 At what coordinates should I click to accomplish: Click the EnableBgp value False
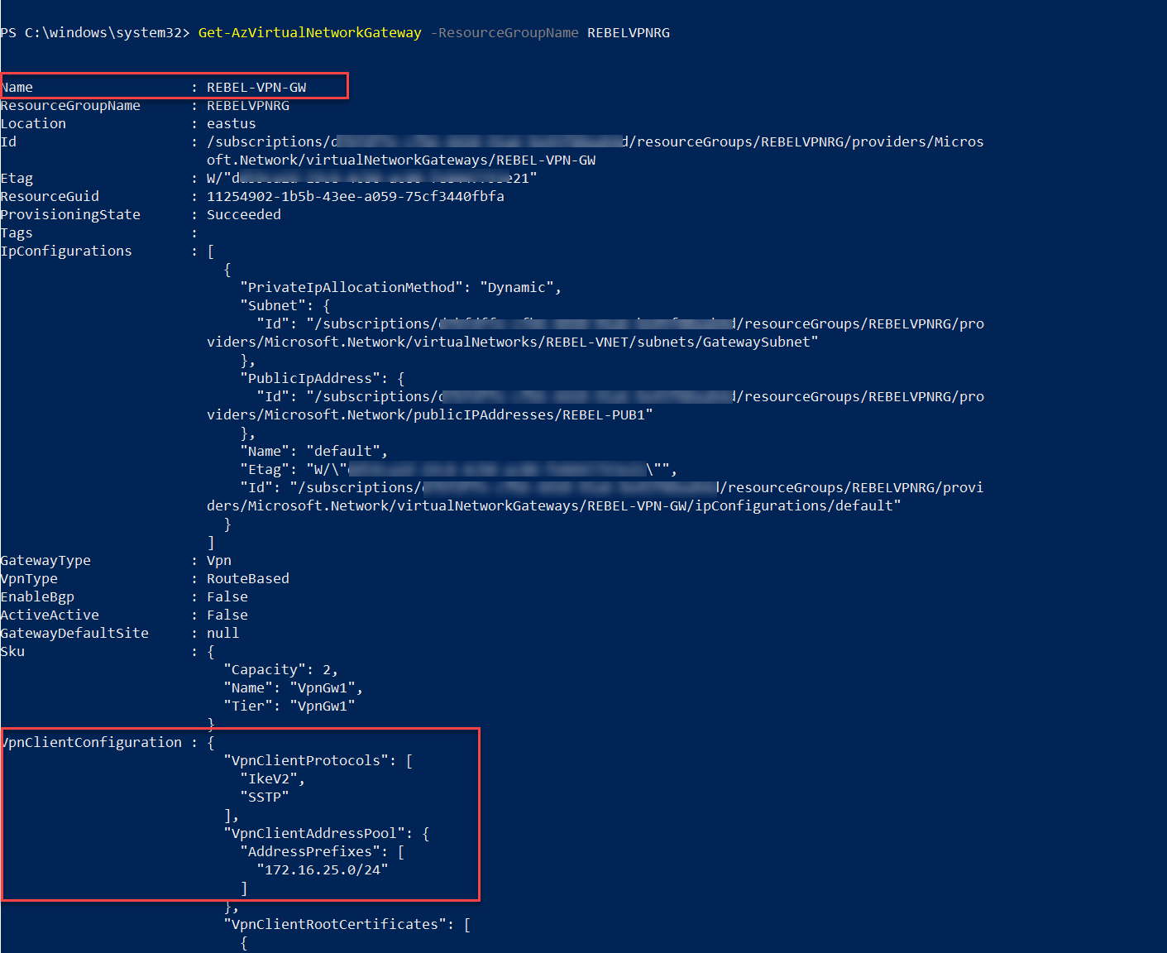227,597
